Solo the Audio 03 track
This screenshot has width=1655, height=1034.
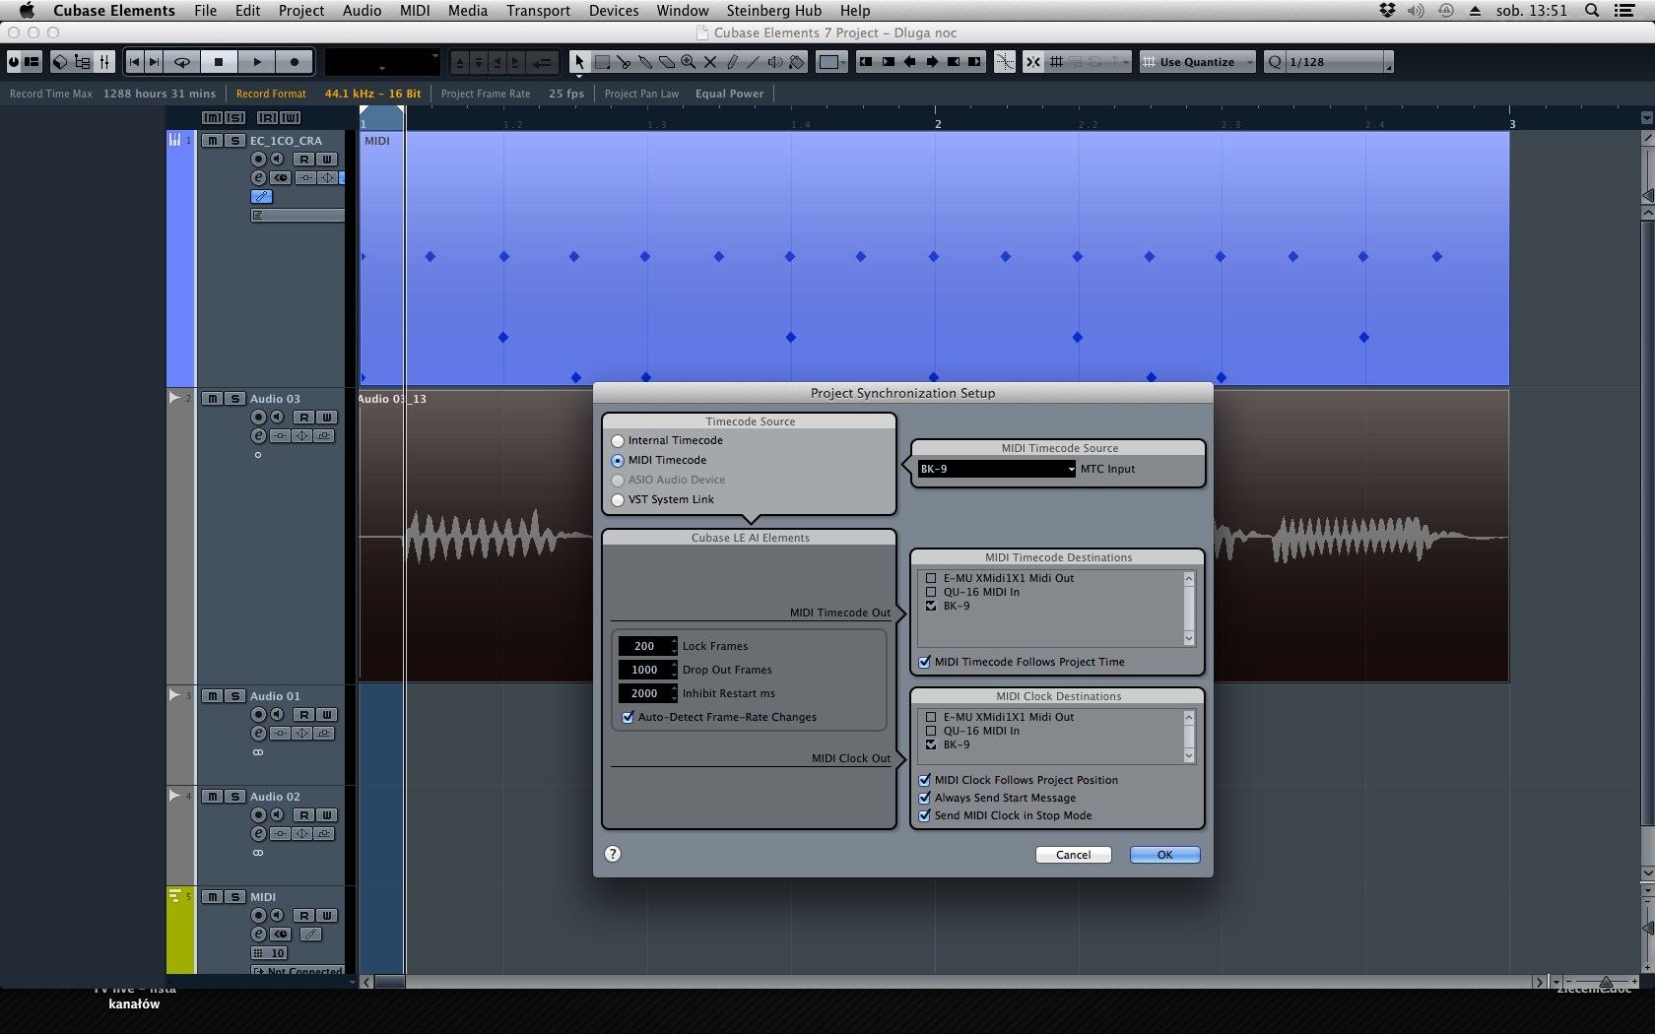pos(234,399)
